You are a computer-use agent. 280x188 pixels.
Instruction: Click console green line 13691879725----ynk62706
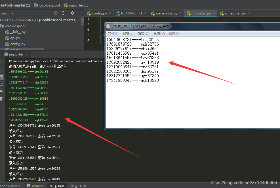point(29,77)
